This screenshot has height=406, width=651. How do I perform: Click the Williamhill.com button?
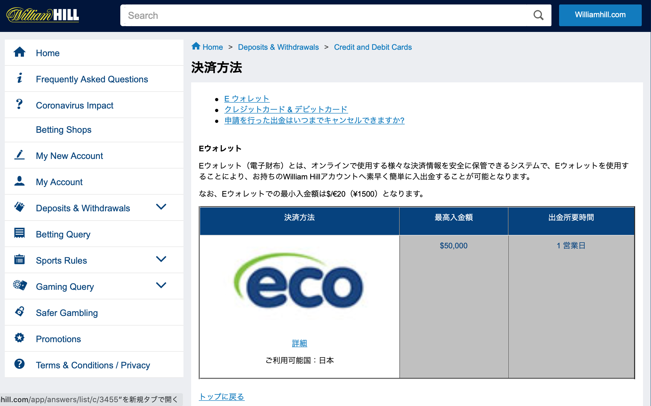click(600, 15)
